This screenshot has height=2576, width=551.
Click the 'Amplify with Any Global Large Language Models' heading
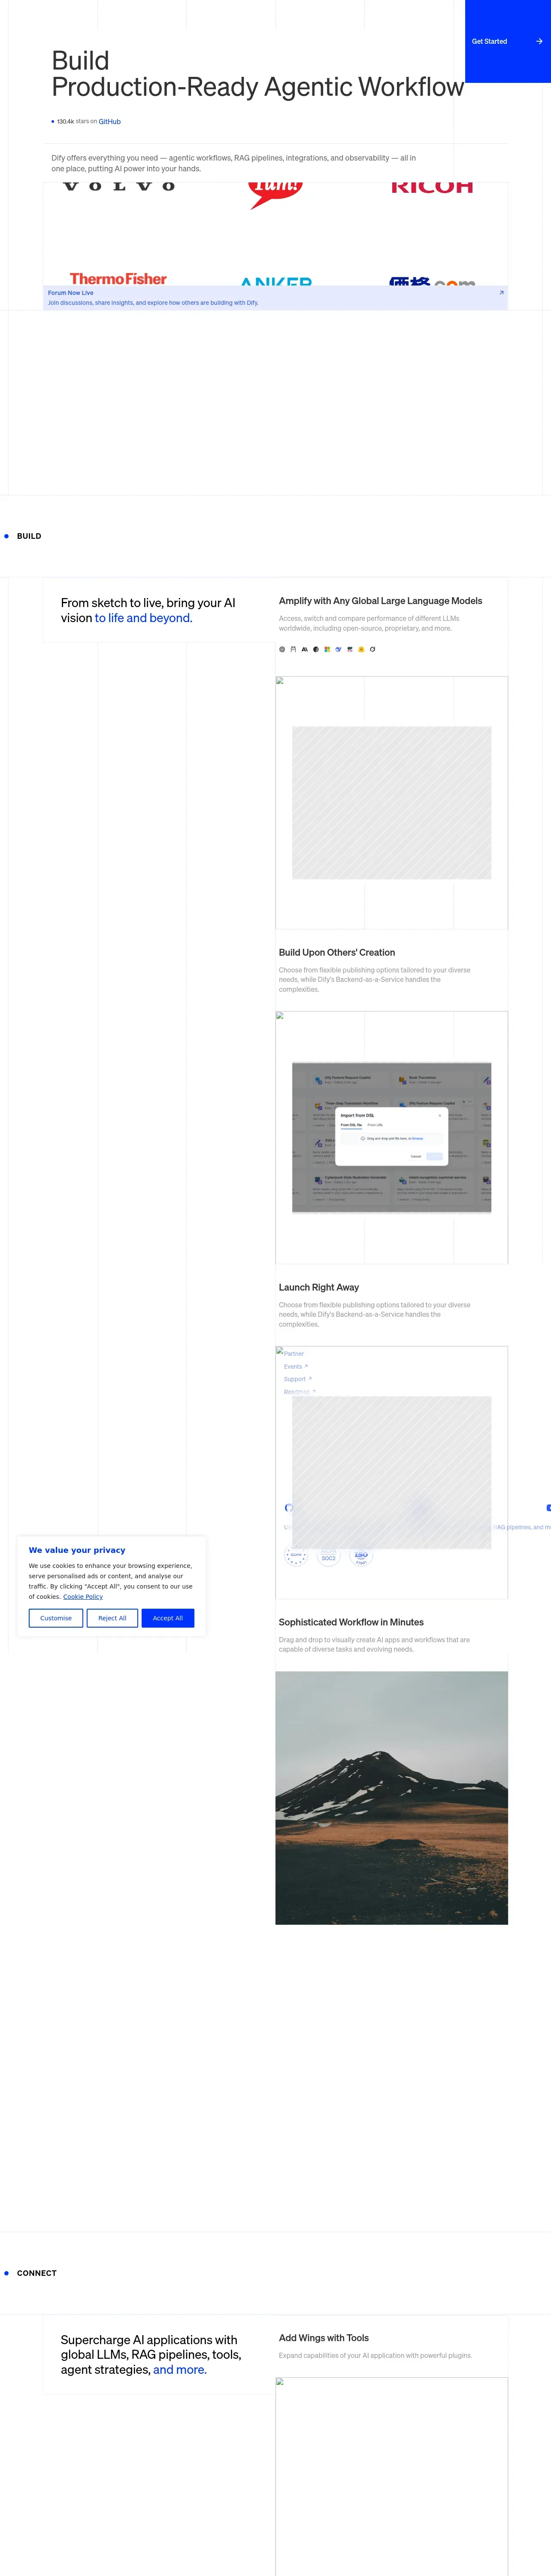coord(380,601)
